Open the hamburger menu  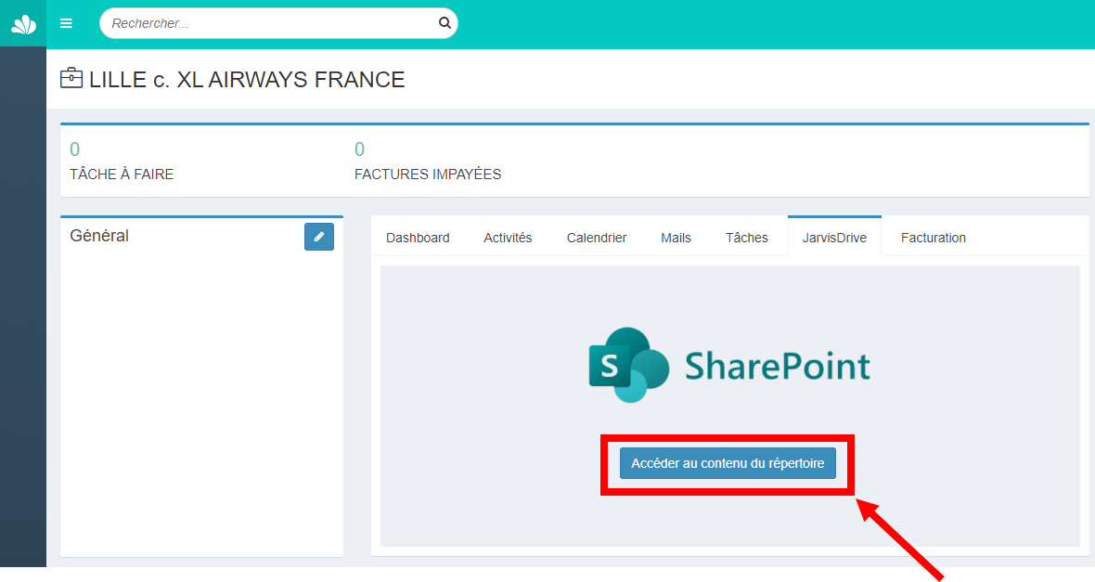pyautogui.click(x=66, y=24)
